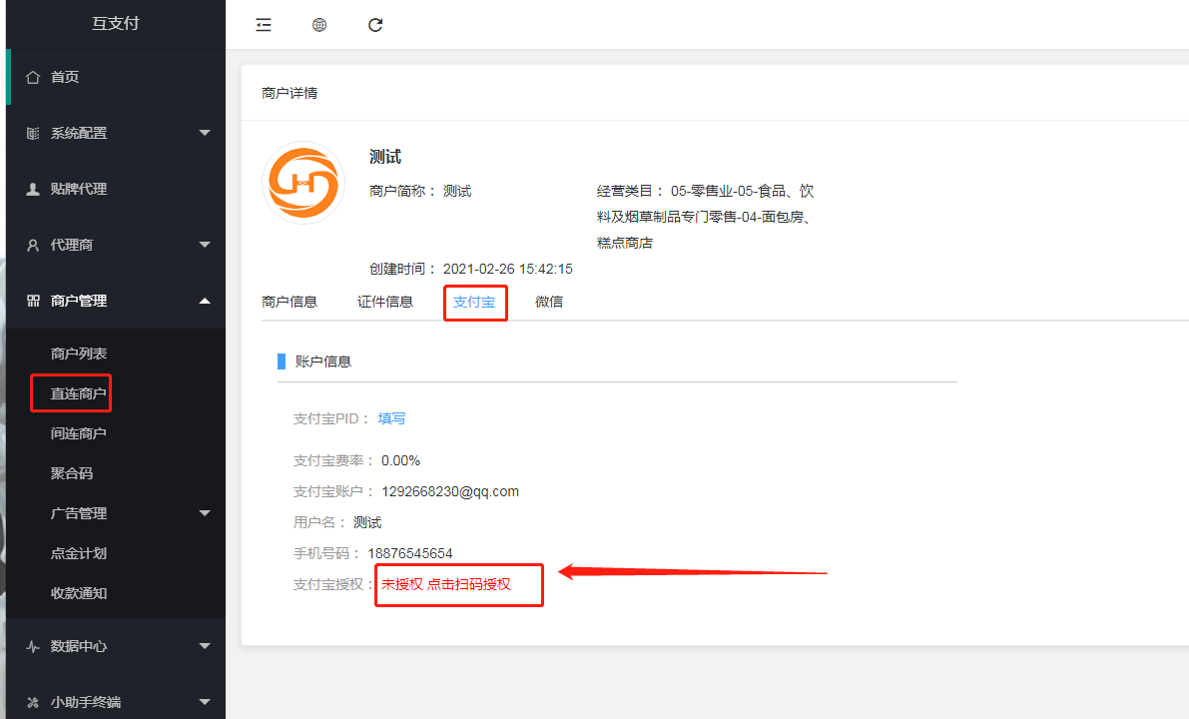1189x719 pixels.
Task: Expand the 数据中心 dropdown arrow
Action: (205, 646)
